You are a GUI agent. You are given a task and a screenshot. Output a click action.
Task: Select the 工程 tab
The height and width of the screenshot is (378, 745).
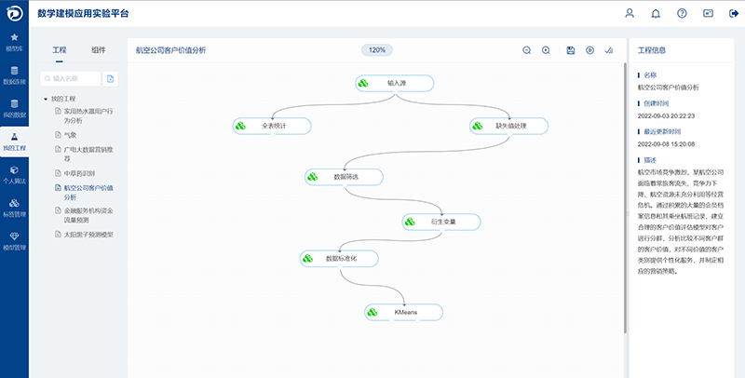pos(60,49)
